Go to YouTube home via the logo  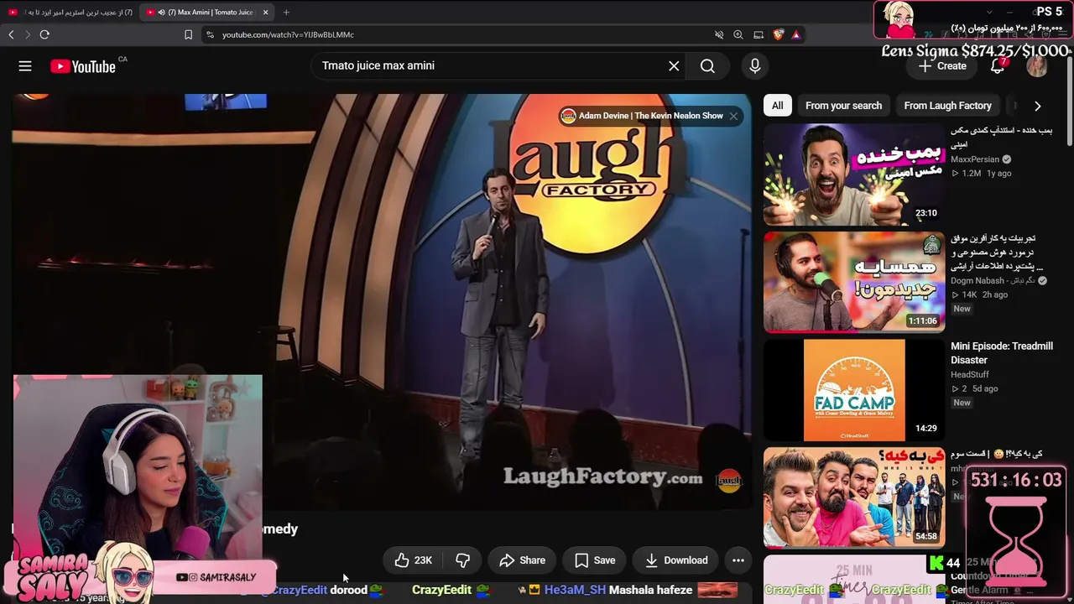(83, 66)
